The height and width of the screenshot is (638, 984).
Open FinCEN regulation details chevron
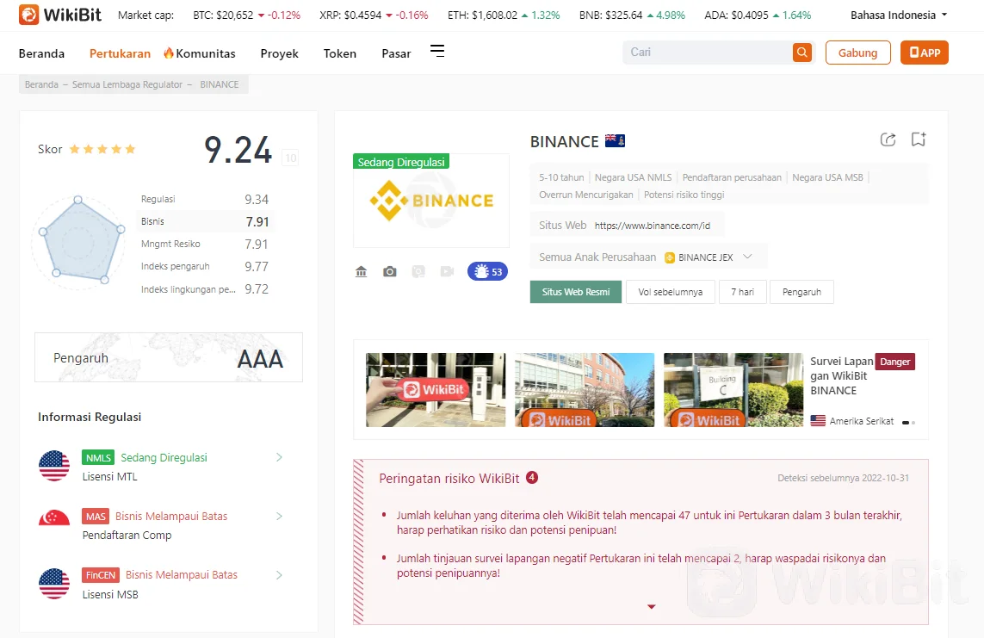tap(279, 575)
